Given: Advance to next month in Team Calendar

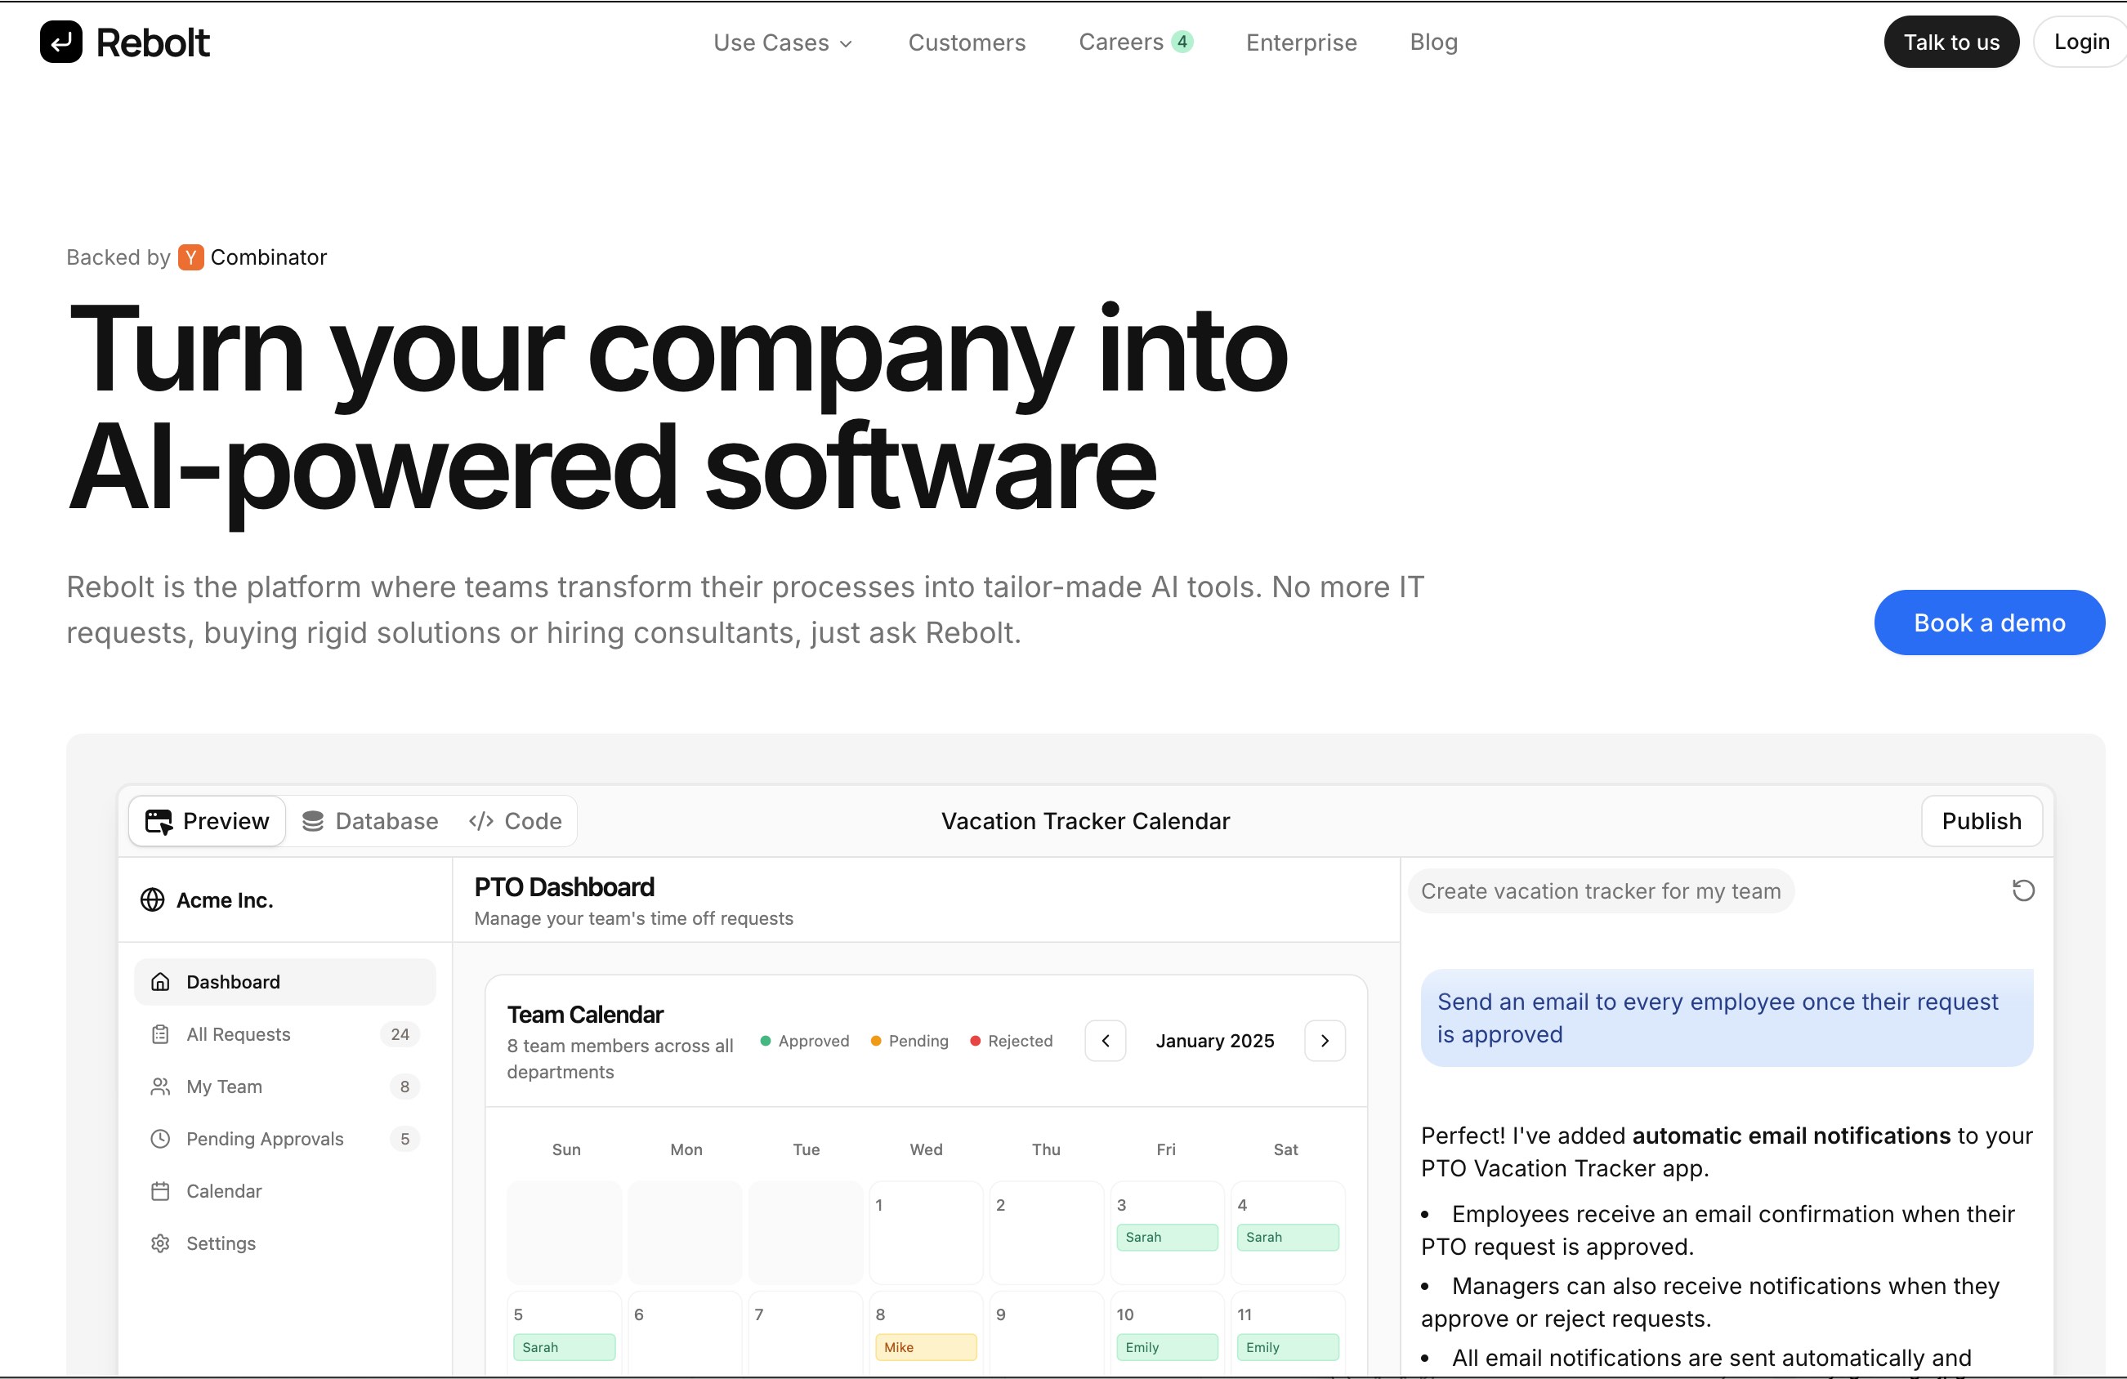Looking at the screenshot, I should coord(1325,1040).
